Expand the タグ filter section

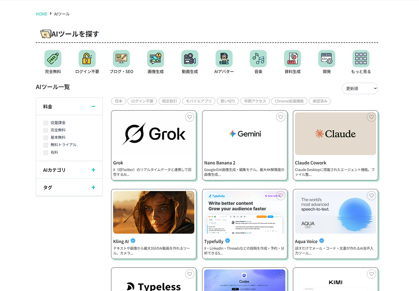point(93,187)
